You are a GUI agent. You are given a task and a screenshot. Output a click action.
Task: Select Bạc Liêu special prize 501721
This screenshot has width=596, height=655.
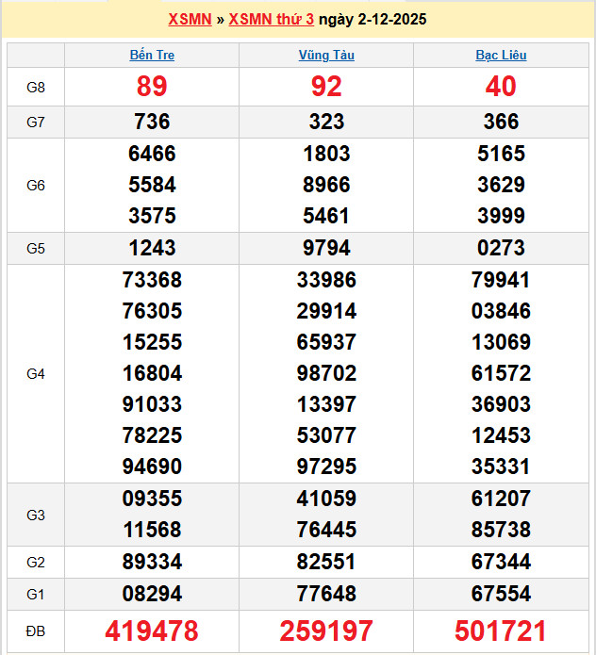point(501,630)
